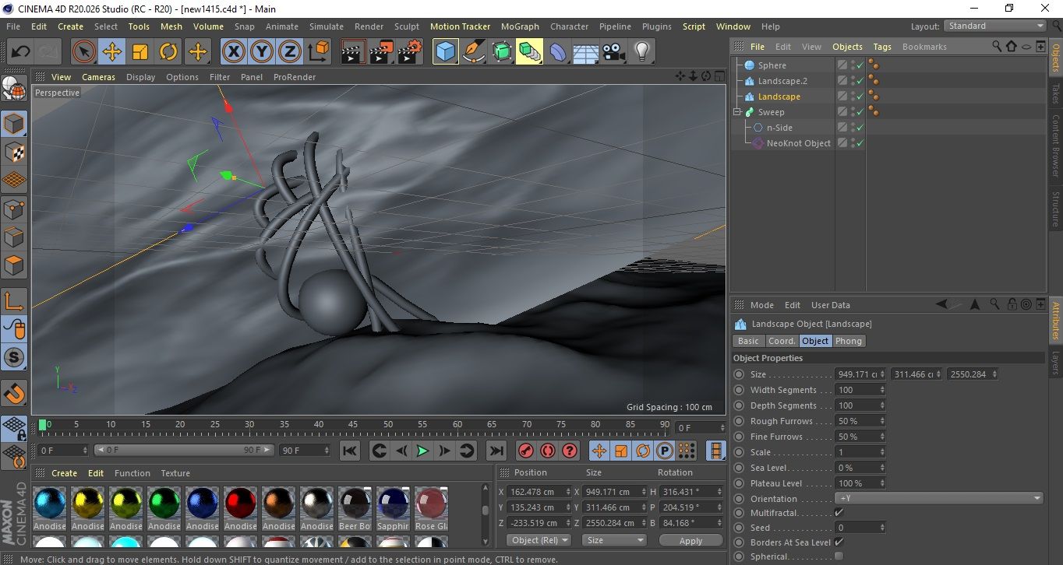
Task: Select the Move tool in top toolbar
Action: 111,52
